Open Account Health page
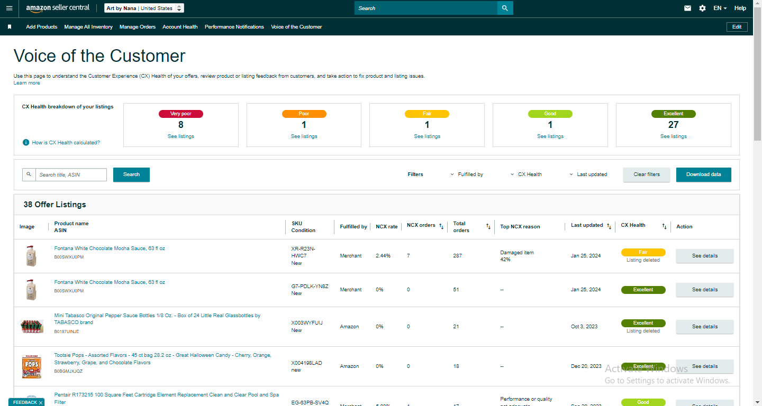The image size is (762, 406). point(180,27)
